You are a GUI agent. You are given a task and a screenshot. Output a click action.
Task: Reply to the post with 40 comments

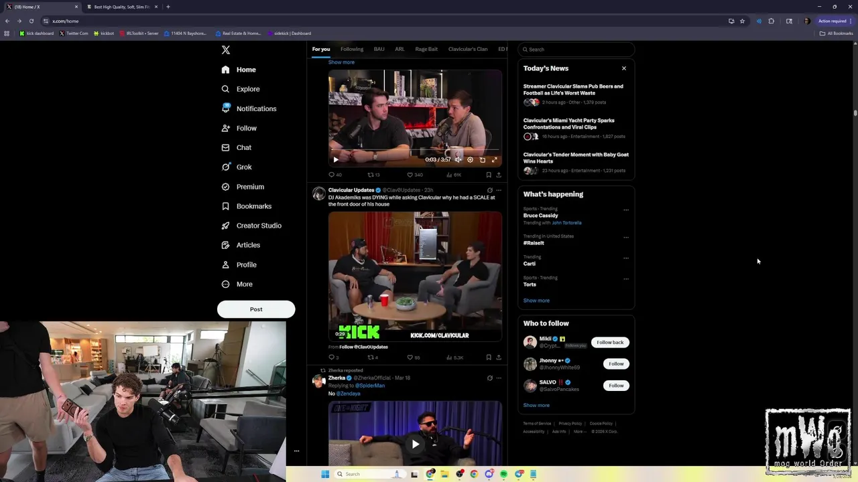(x=334, y=175)
